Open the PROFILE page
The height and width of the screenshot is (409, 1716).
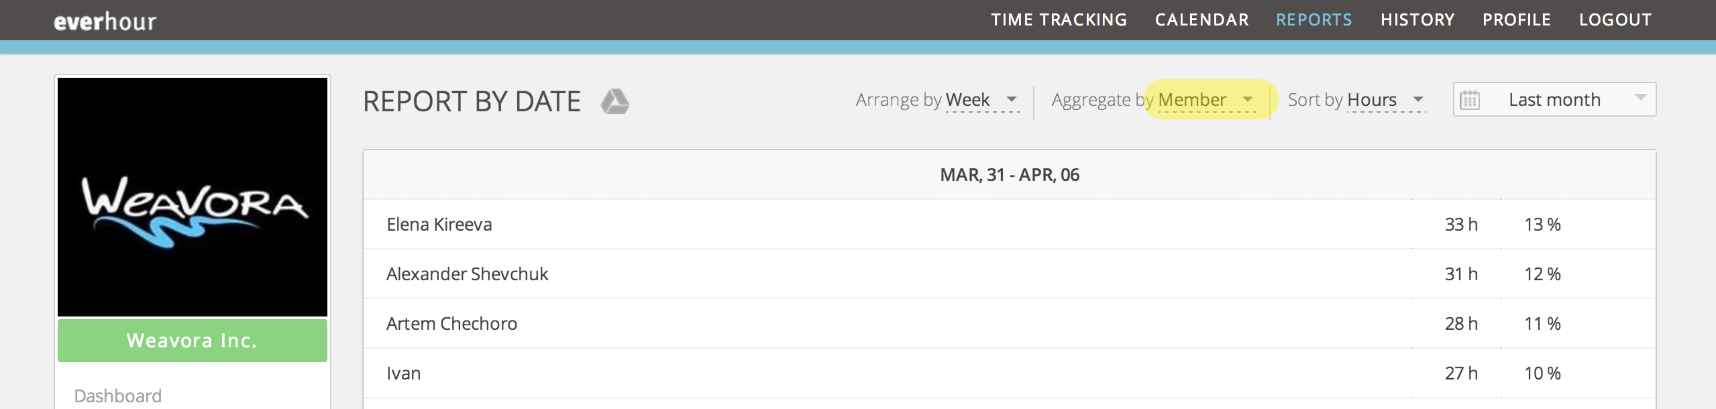coord(1515,19)
